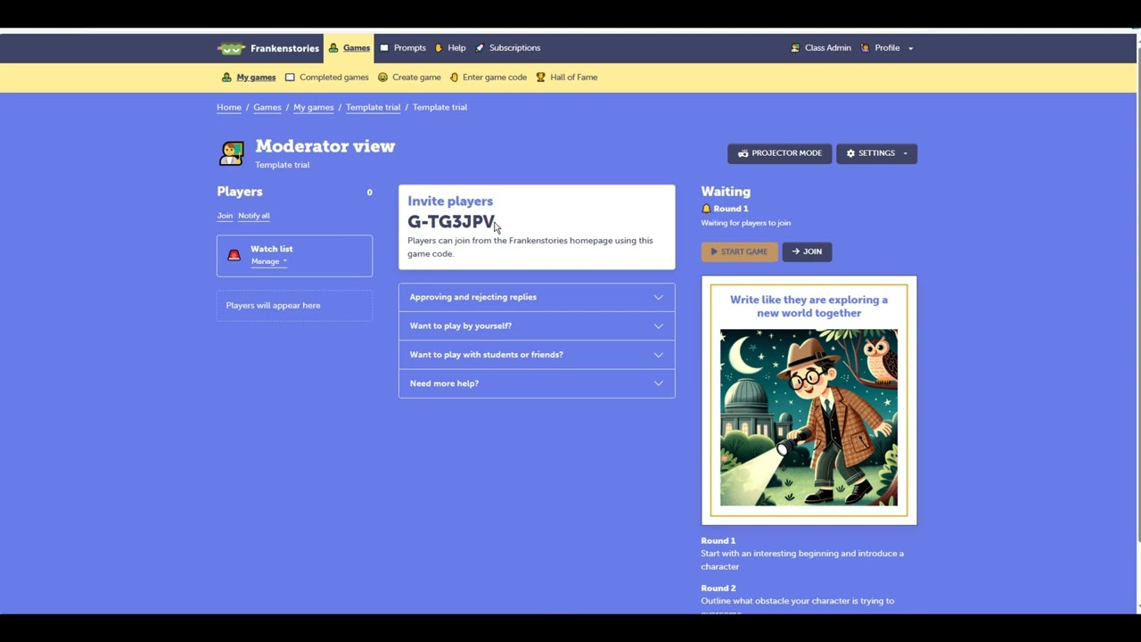Click the bell icon beside Round 1
This screenshot has height=642, width=1141.
(706, 209)
